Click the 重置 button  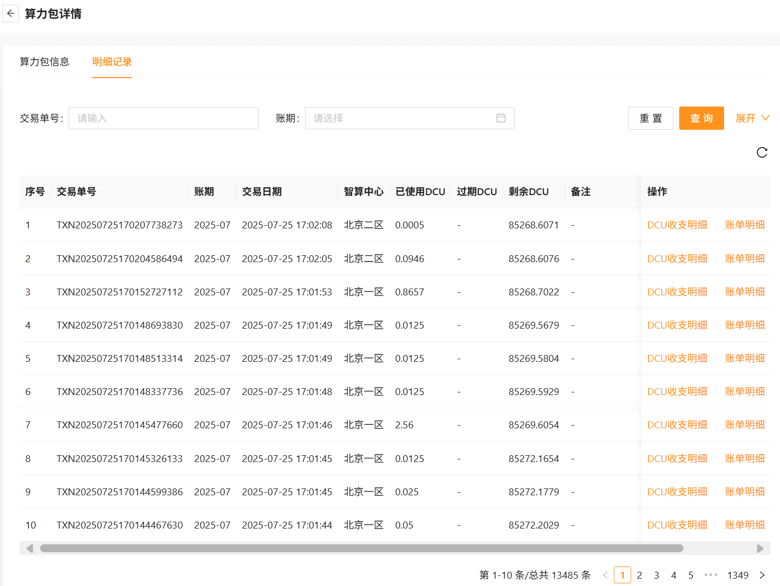tap(650, 118)
